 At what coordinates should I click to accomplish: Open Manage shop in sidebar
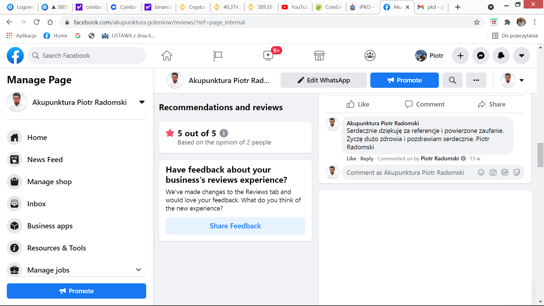coord(76,182)
